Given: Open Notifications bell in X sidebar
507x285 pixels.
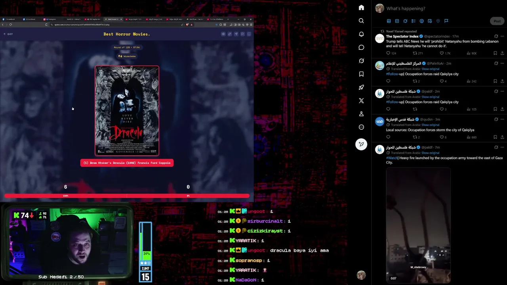Looking at the screenshot, I should (x=361, y=34).
